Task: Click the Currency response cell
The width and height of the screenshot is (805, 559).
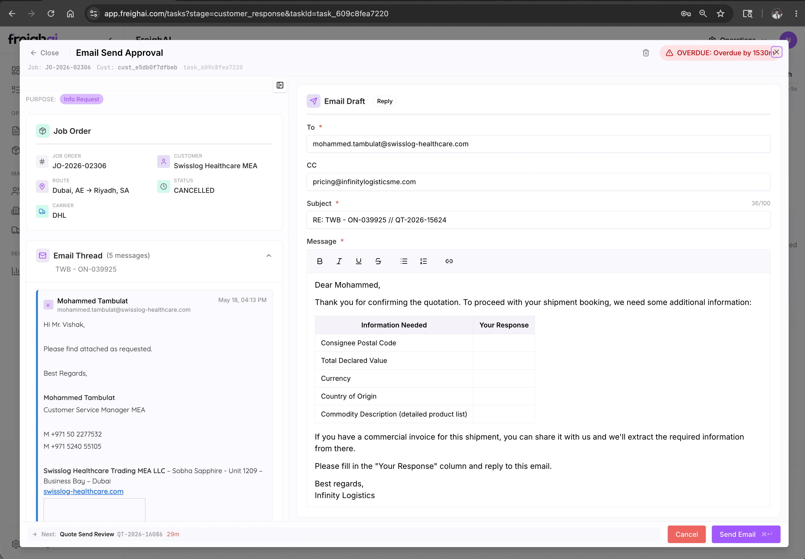Action: [x=504, y=379]
